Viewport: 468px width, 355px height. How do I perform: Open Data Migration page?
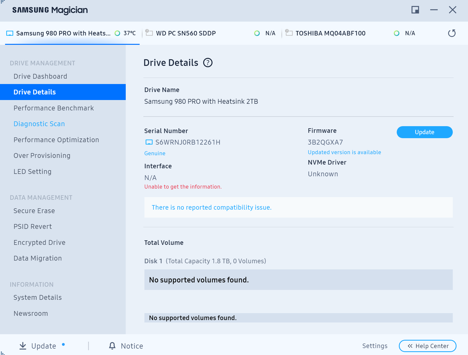click(x=63, y=258)
